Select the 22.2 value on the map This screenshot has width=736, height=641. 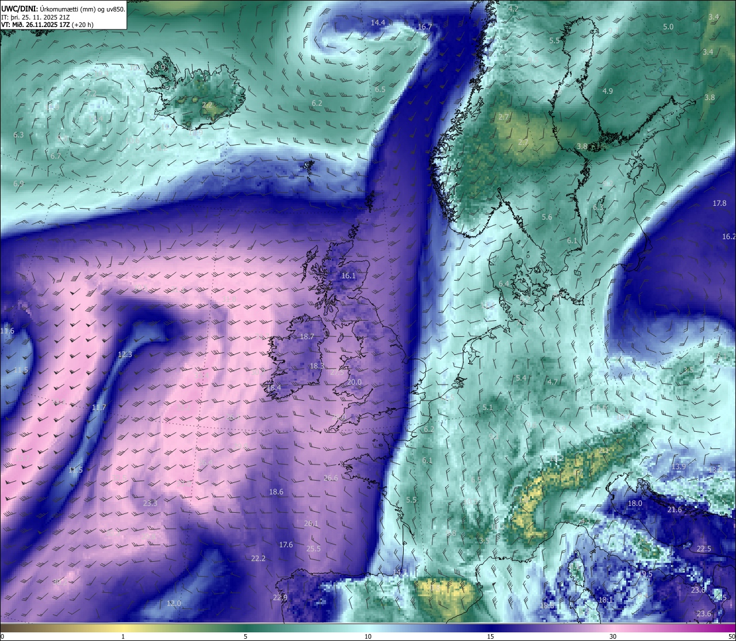coord(258,559)
